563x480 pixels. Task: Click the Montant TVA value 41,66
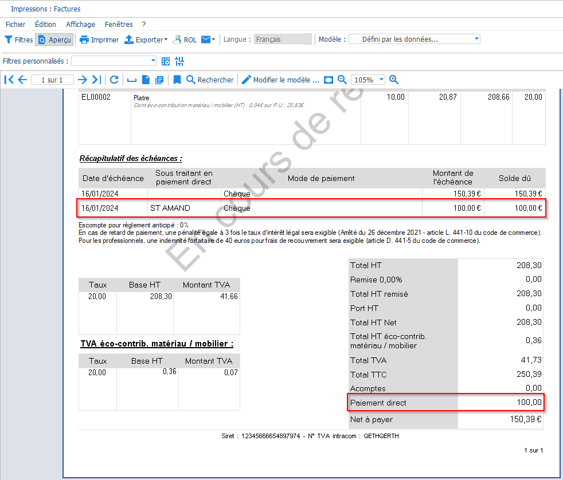point(229,296)
